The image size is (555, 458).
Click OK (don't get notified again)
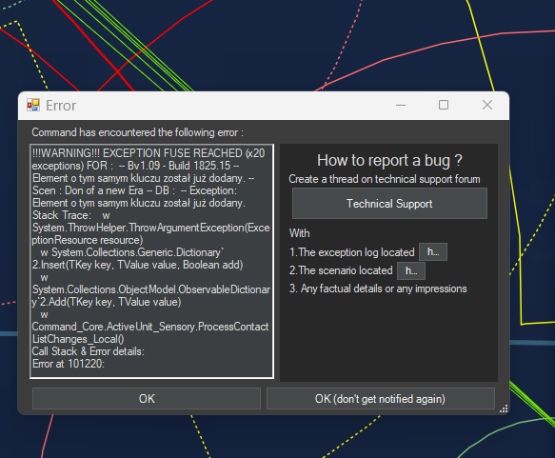tap(380, 399)
